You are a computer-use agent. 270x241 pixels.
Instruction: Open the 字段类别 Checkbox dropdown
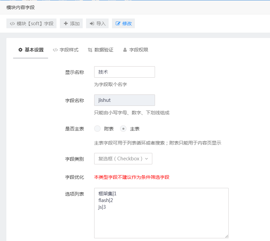coord(123,159)
